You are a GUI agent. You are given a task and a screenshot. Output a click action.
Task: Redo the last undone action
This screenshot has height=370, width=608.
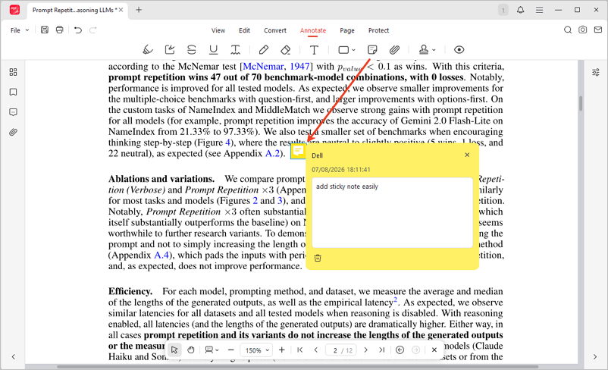[93, 30]
